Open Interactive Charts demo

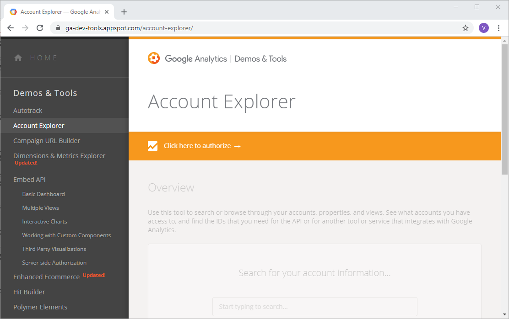(x=44, y=222)
